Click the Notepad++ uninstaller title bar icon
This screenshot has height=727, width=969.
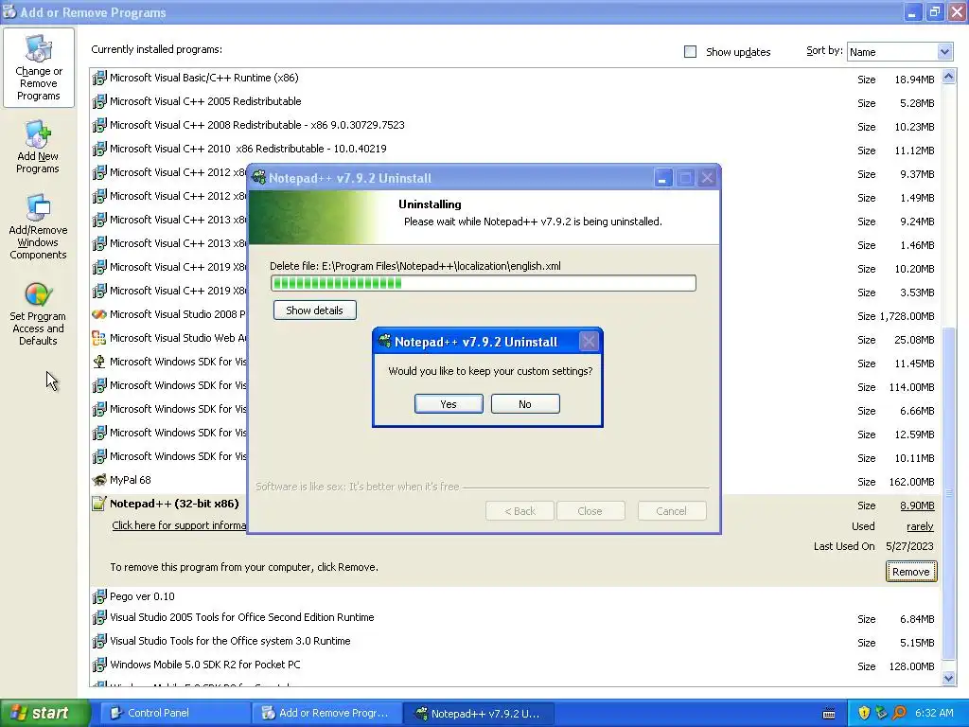(259, 178)
